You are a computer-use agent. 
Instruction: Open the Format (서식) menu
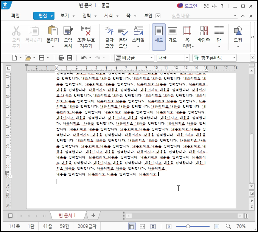pyautogui.click(x=109, y=15)
